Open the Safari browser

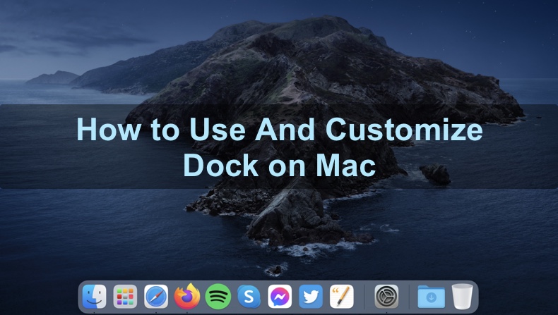coord(156,297)
